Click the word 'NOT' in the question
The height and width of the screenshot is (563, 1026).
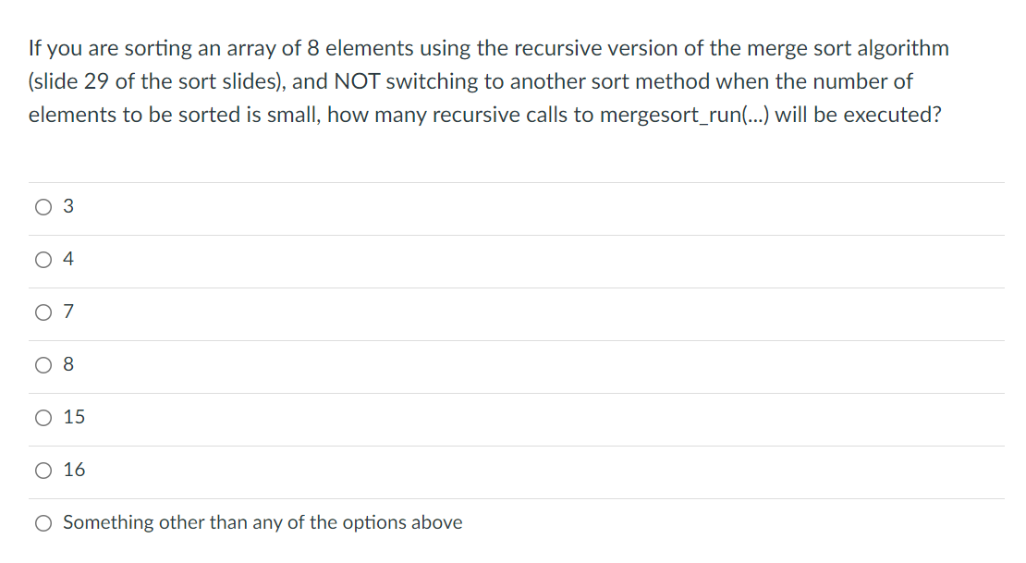point(357,82)
